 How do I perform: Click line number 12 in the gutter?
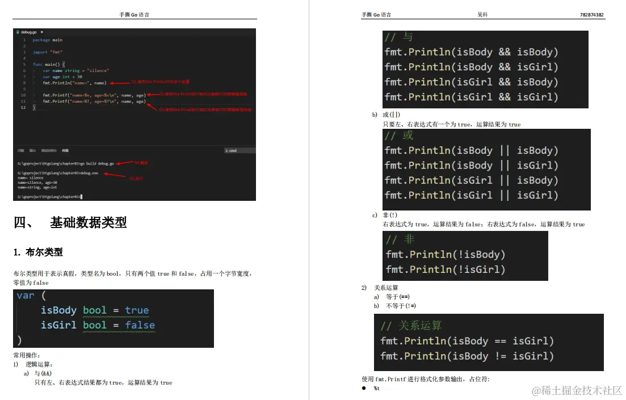pyautogui.click(x=23, y=107)
